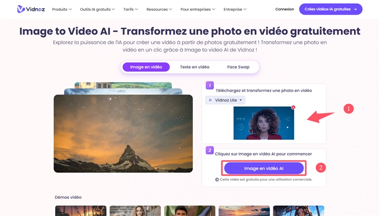Click the main Image to Video AI heading
The width and height of the screenshot is (379, 216).
(190, 31)
